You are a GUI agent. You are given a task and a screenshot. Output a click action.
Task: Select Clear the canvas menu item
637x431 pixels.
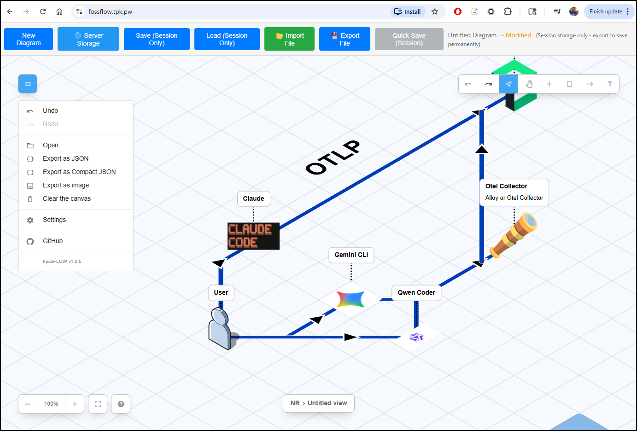pos(67,198)
